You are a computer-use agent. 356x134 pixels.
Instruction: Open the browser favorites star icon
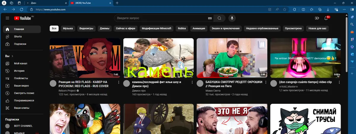285,9
